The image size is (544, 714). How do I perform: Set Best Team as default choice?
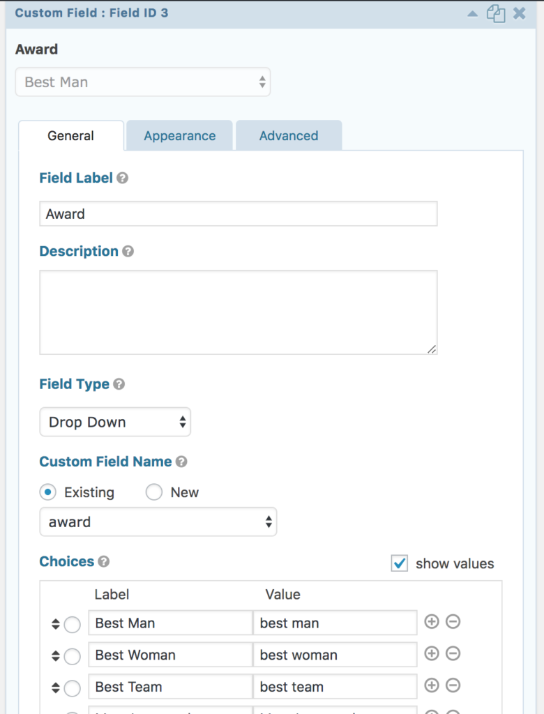[72, 688]
